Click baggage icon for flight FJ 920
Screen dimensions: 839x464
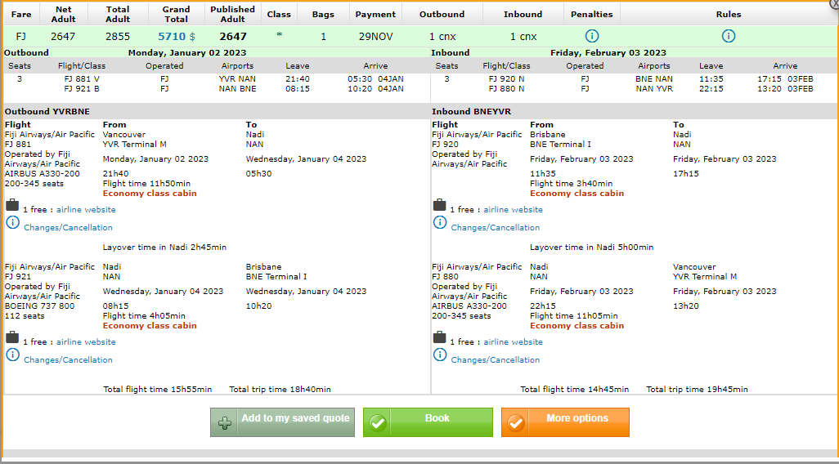point(439,205)
